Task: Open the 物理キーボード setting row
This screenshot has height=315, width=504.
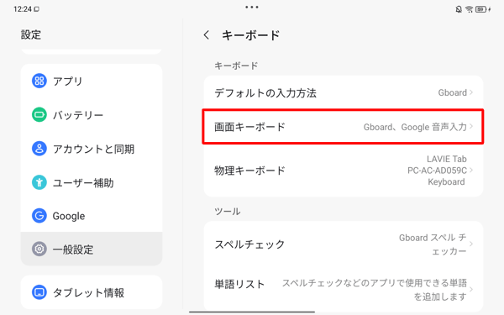Action: pos(344,170)
